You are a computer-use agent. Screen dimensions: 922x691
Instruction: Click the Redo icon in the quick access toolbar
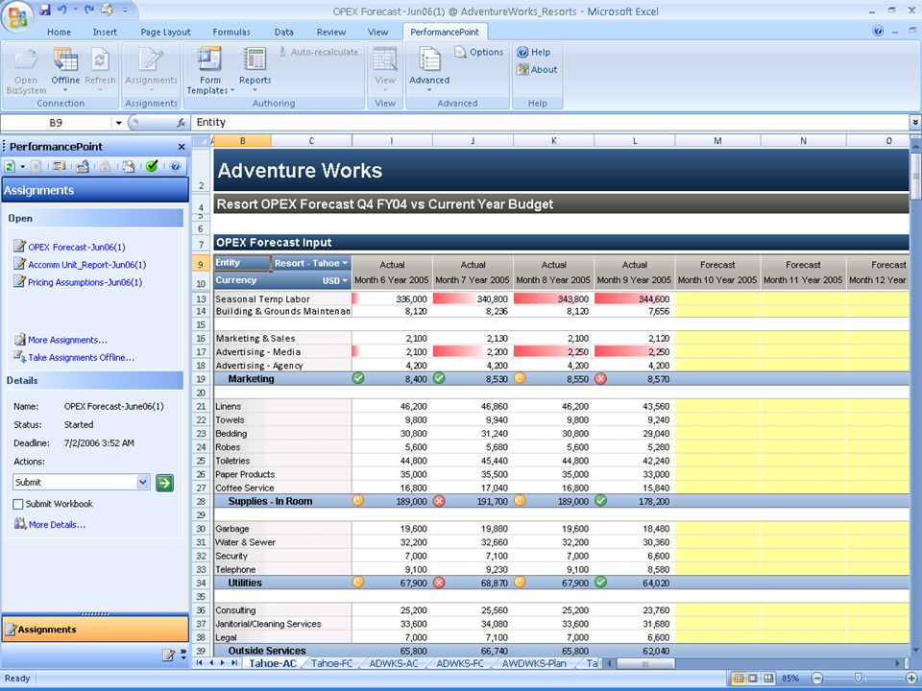tap(88, 10)
